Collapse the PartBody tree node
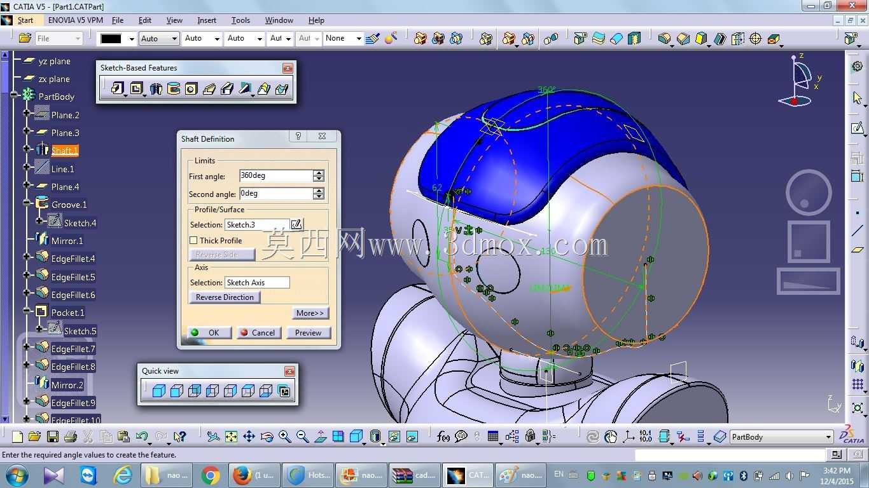 click(x=13, y=94)
